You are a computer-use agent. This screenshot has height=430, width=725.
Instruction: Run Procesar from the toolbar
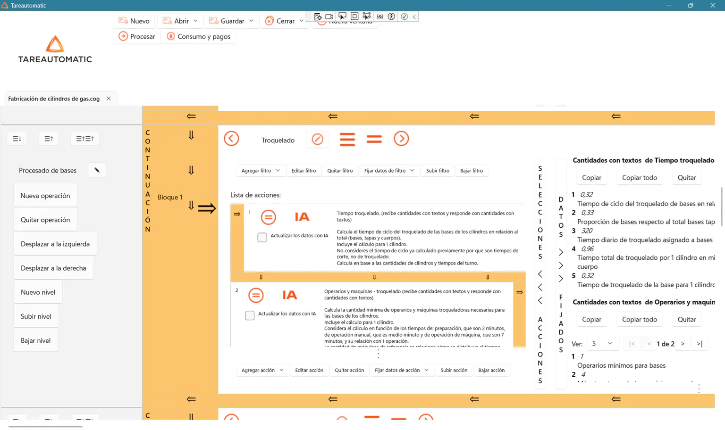137,36
